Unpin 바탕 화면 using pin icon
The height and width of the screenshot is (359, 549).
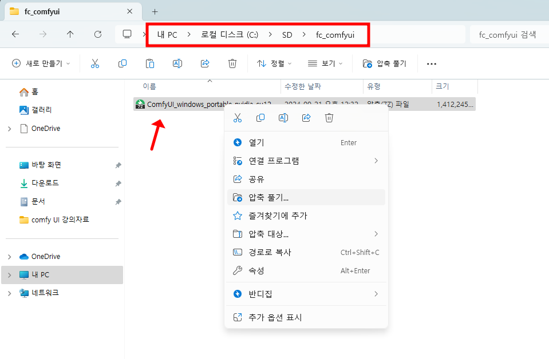119,165
